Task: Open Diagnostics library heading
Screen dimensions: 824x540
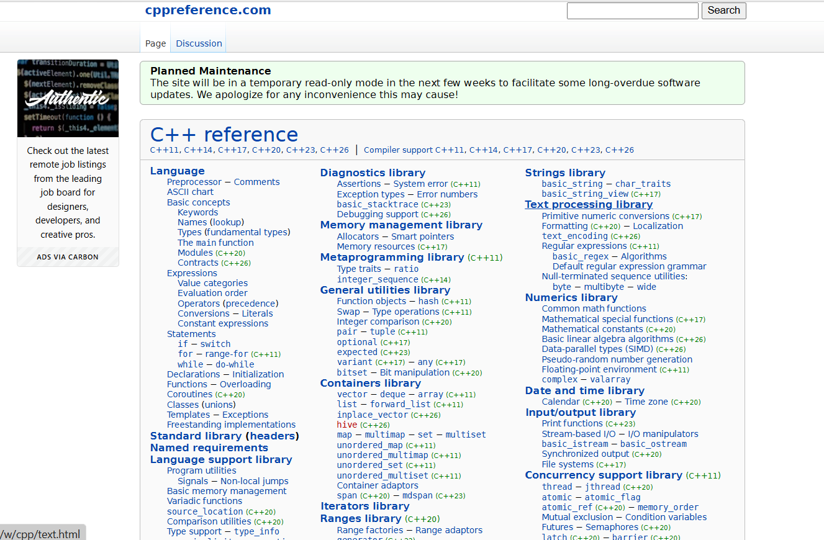Action: [373, 173]
